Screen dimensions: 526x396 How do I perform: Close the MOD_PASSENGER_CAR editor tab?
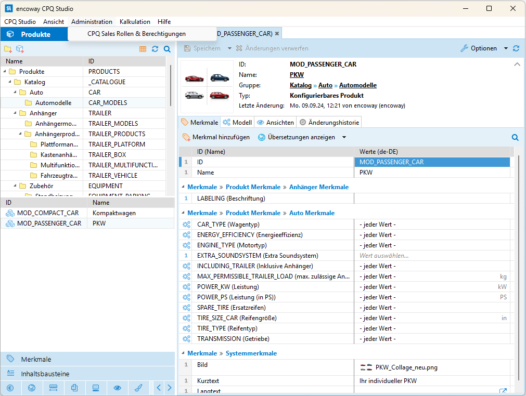click(x=277, y=34)
